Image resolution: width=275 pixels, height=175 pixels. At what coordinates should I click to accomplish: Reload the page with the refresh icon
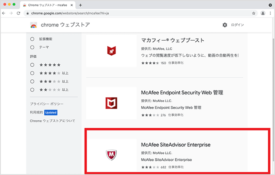click(18, 13)
